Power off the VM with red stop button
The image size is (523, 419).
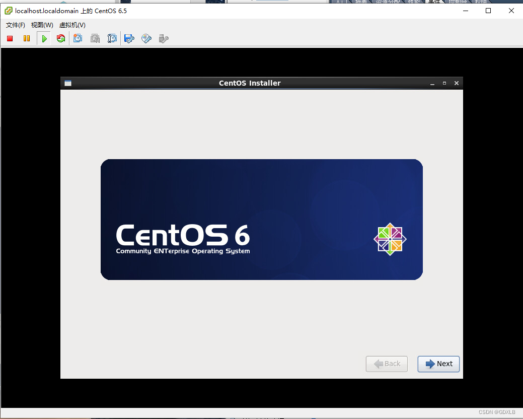point(10,38)
